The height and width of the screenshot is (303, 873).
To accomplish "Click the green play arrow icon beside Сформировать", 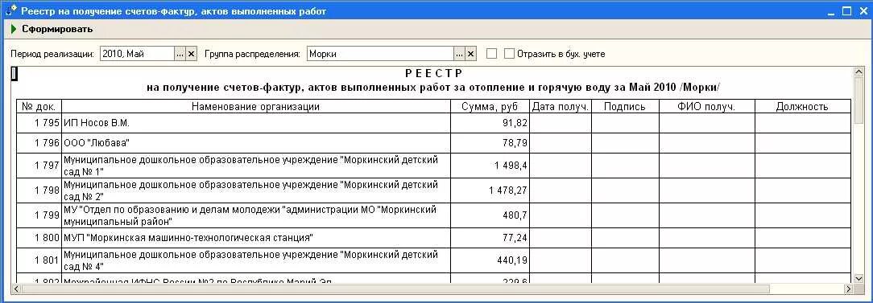I will click(14, 29).
